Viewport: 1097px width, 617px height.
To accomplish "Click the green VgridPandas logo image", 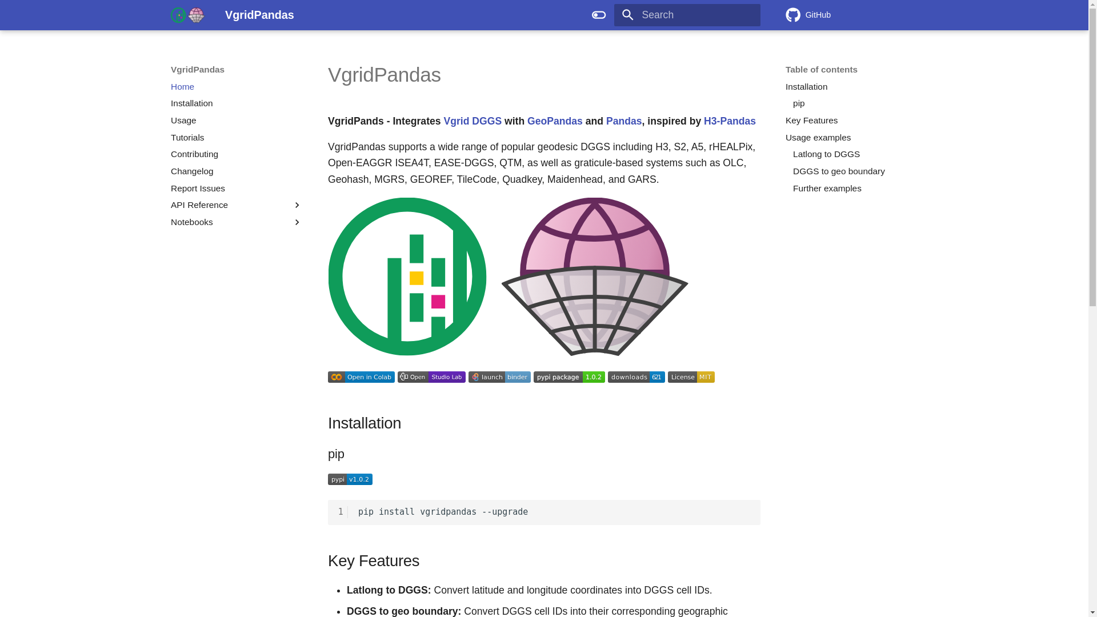I will click(407, 277).
